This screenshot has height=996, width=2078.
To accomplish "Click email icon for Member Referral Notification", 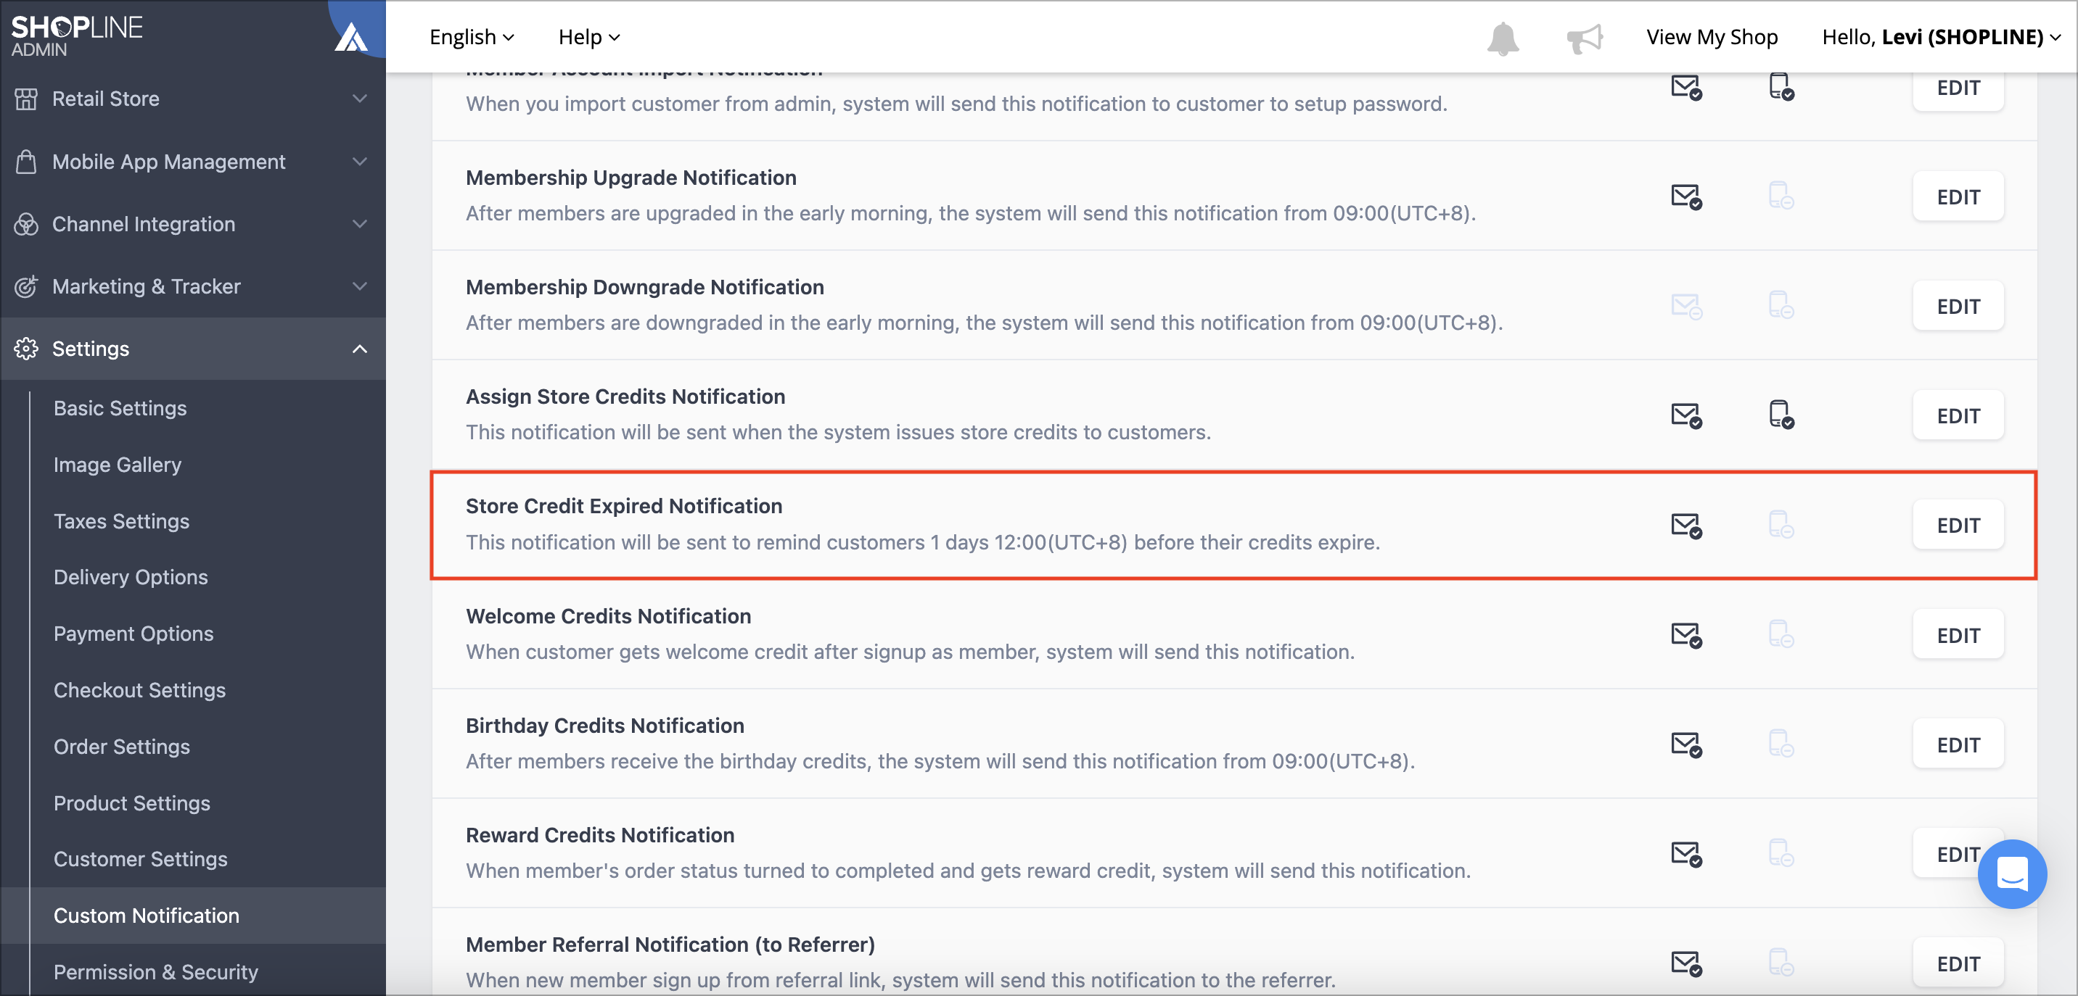I will pos(1686,964).
